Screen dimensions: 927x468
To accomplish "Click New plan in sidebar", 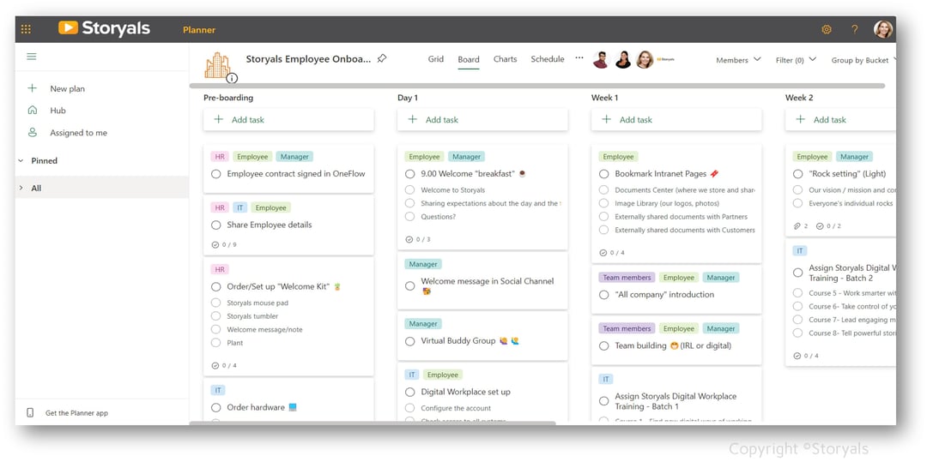I will 68,88.
